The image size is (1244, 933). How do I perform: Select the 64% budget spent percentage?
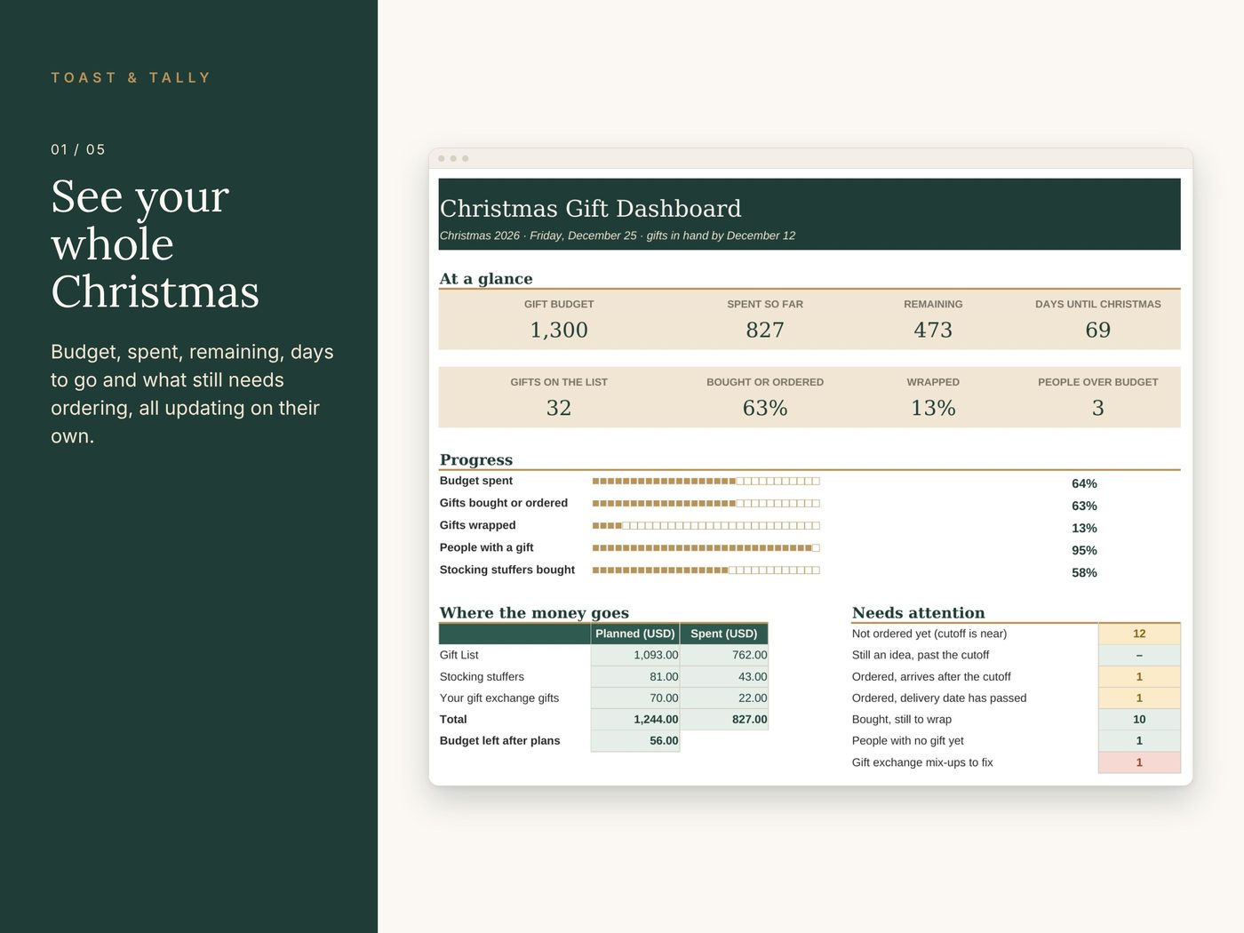[x=1084, y=483]
